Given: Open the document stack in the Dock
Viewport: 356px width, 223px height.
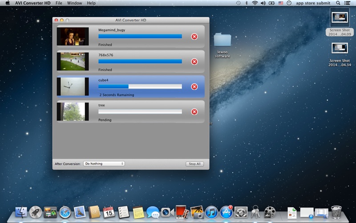Looking at the screenshot, I should [292, 213].
